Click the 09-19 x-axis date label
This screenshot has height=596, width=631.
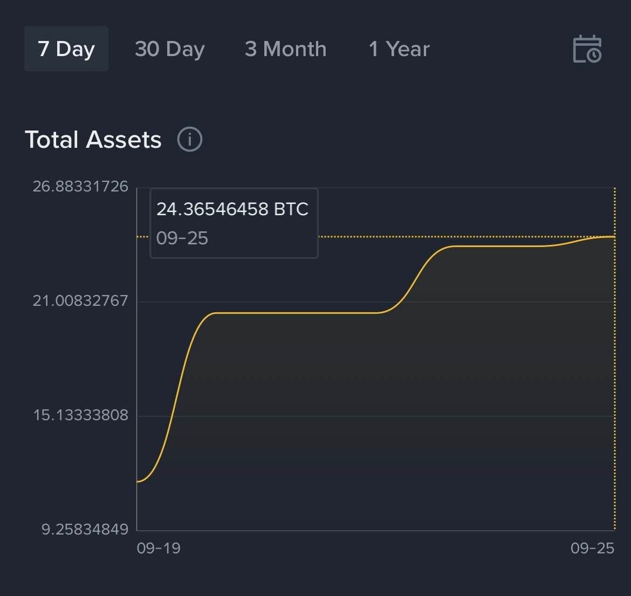coord(159,549)
